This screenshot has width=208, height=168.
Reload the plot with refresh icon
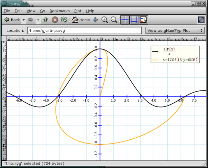point(64,20)
